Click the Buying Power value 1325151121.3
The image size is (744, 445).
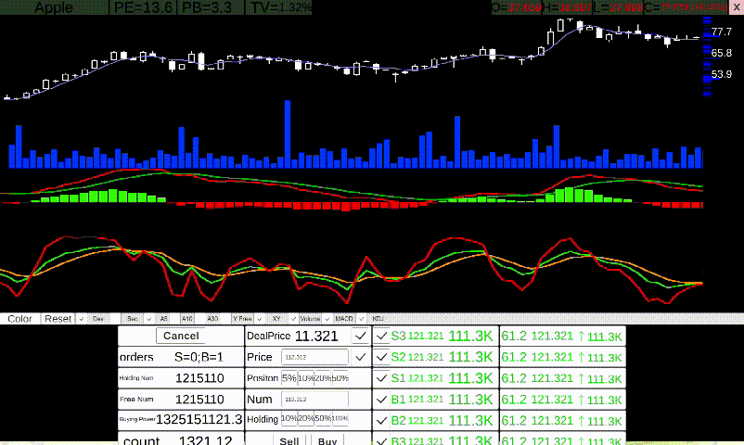[x=199, y=419]
